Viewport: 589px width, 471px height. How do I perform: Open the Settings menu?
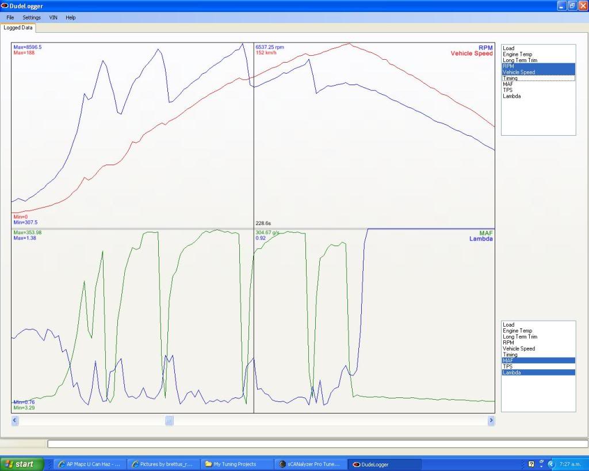tap(32, 17)
